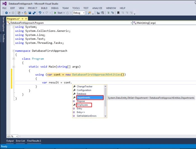Click the Undo arrow icon
This screenshot has width=196, height=149.
pyautogui.click(x=40, y=13)
